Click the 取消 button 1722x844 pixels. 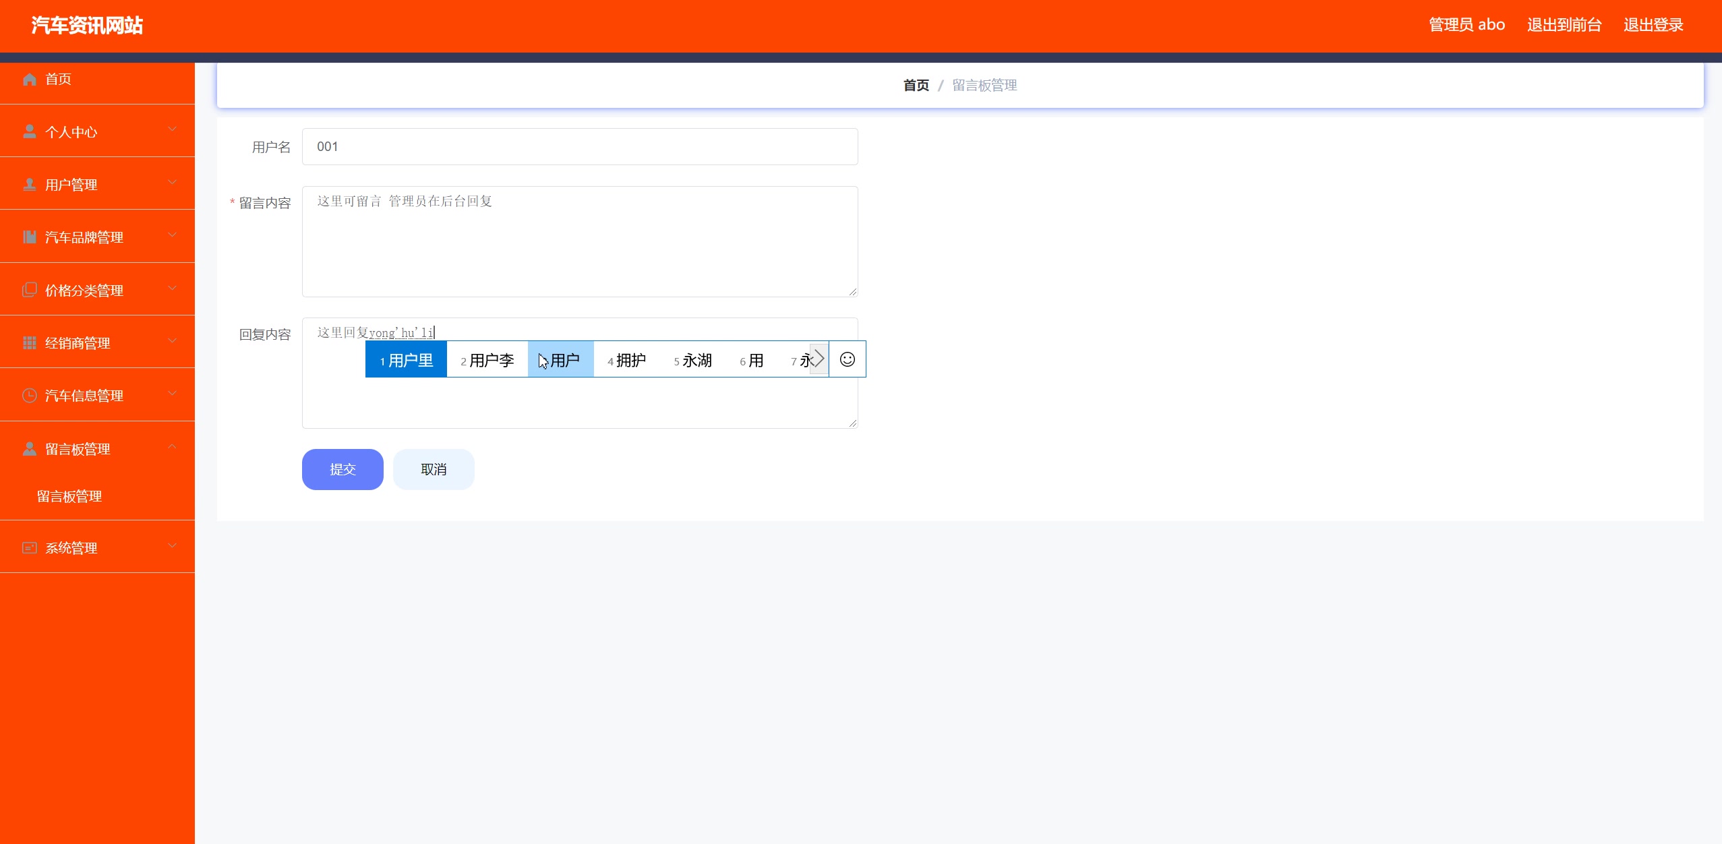434,469
